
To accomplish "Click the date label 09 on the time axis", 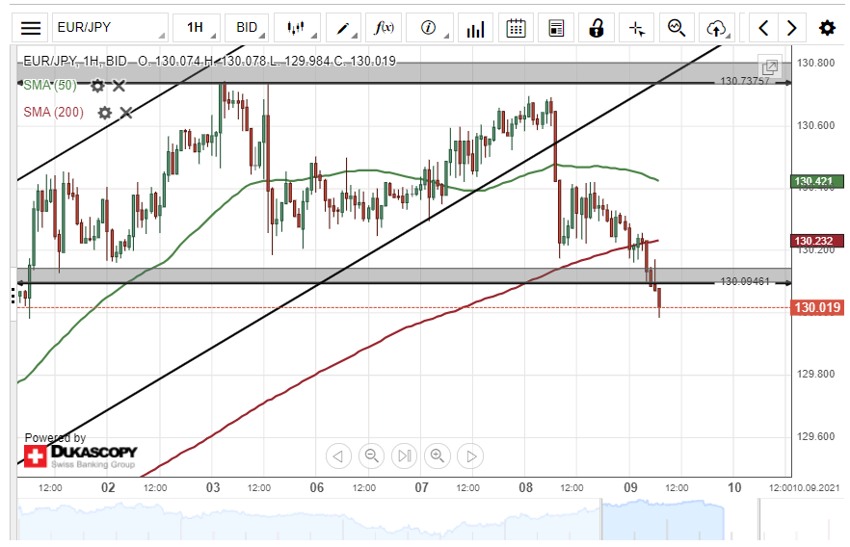I will 630,488.
